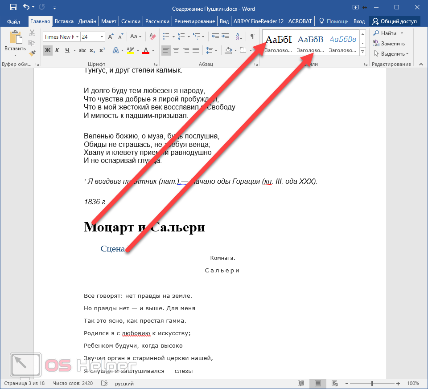This screenshot has height=389, width=428.
Task: Clear formatting with the eraser icon
Action: coord(152,37)
